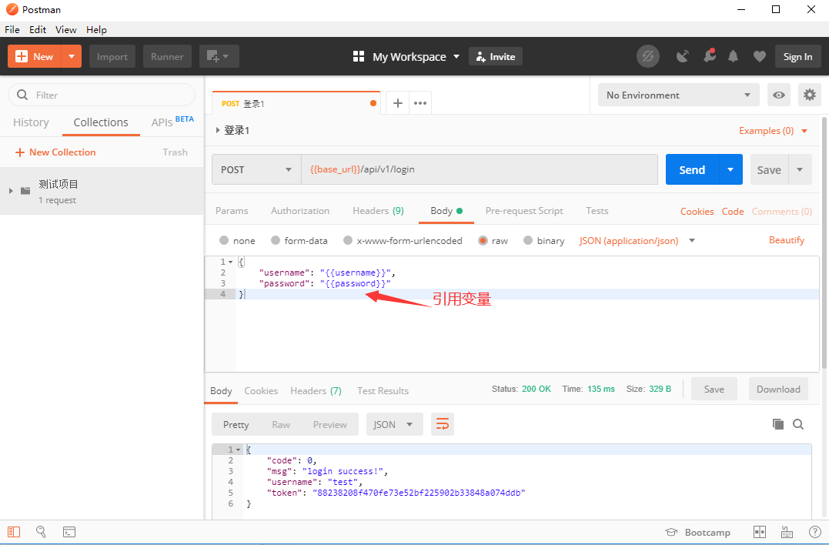Image resolution: width=829 pixels, height=545 pixels.
Task: Select the binary body radio
Action: (528, 240)
